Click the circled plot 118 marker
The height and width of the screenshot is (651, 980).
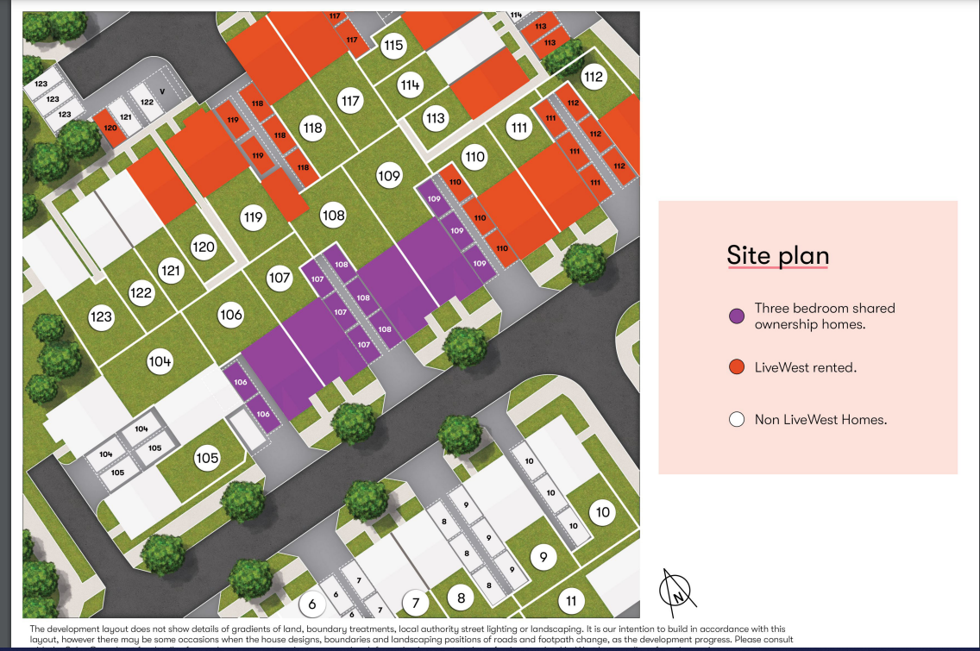point(312,128)
